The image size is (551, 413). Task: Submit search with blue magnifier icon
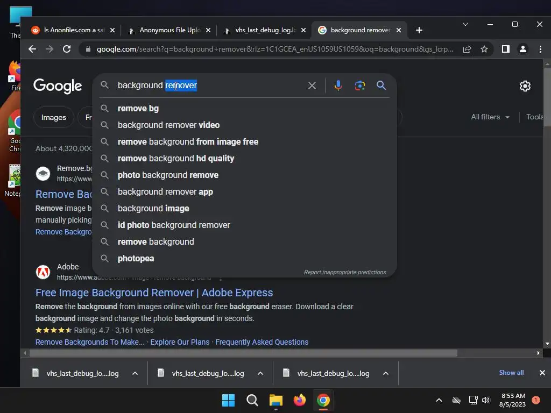pyautogui.click(x=382, y=86)
